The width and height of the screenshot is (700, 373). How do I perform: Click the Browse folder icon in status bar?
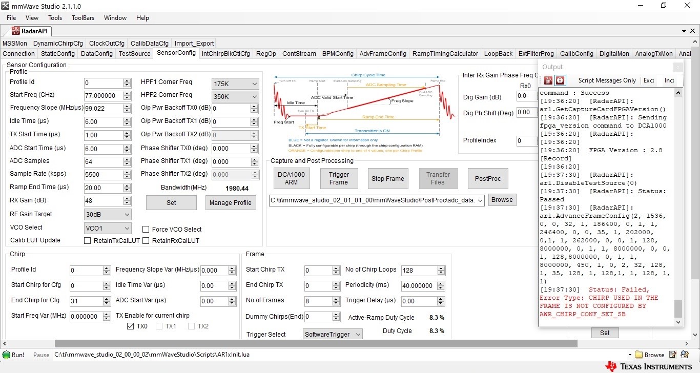pyautogui.click(x=639, y=355)
